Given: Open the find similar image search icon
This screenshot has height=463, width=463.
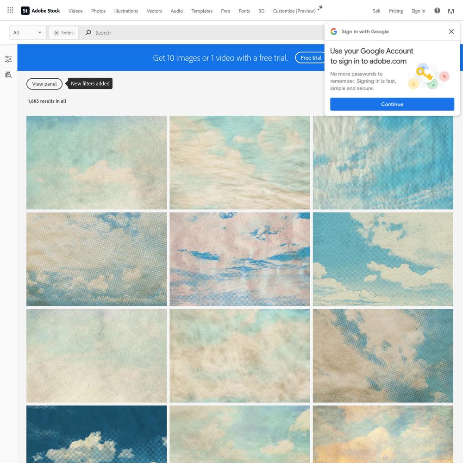Looking at the screenshot, I should [x=8, y=75].
